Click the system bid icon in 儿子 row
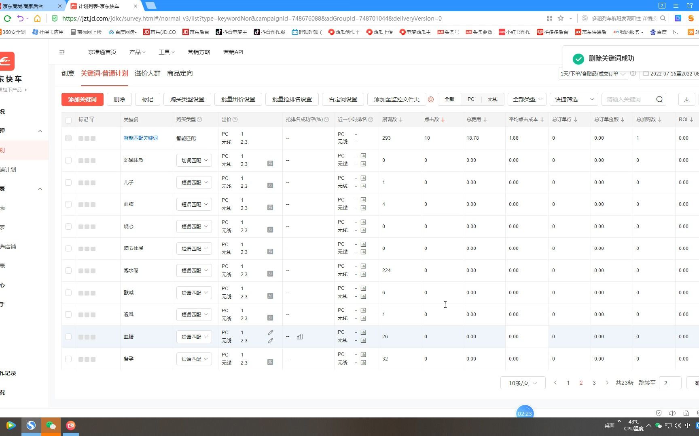The width and height of the screenshot is (699, 436). tap(270, 186)
